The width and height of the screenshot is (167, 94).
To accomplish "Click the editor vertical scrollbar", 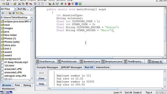I will [x=165, y=31].
